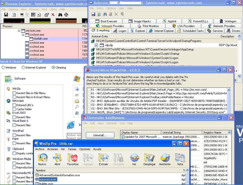Select the Cleaning radio button
Screen dimensions: 243x185
pyautogui.click(x=53, y=68)
